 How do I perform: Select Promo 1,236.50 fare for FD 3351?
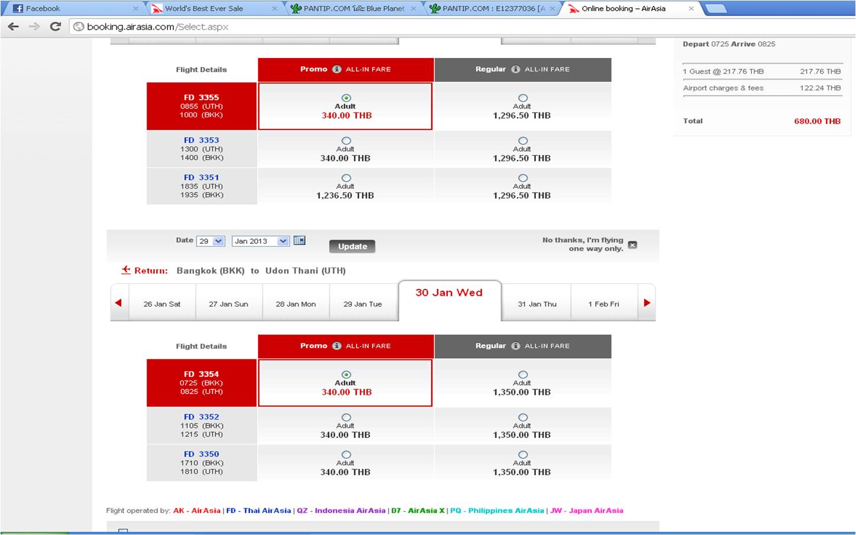346,178
